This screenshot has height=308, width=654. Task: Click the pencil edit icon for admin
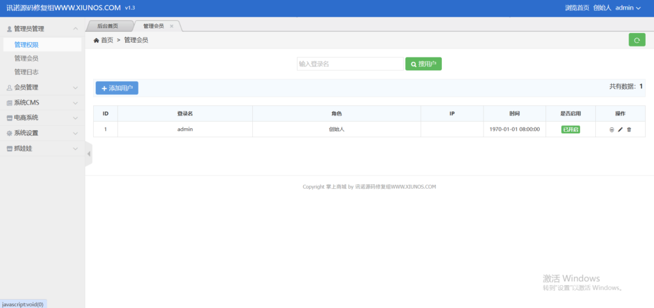tap(620, 129)
